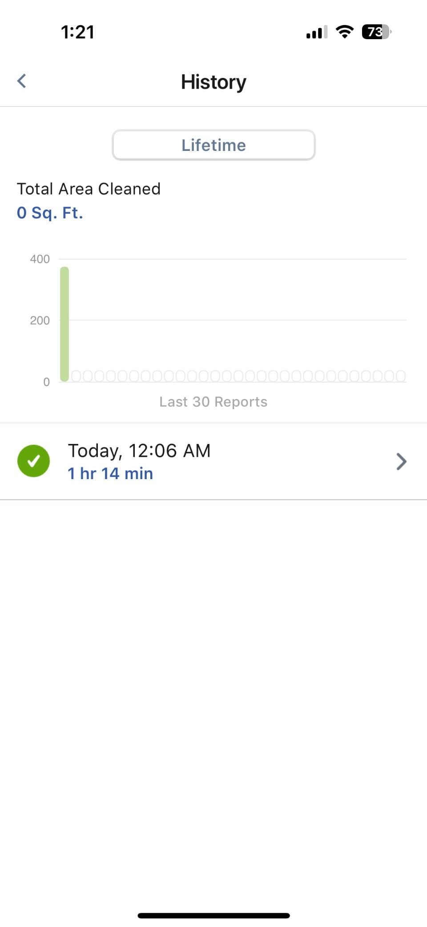This screenshot has height=927, width=427.
Task: Tap the back arrow in header
Action: 21,81
